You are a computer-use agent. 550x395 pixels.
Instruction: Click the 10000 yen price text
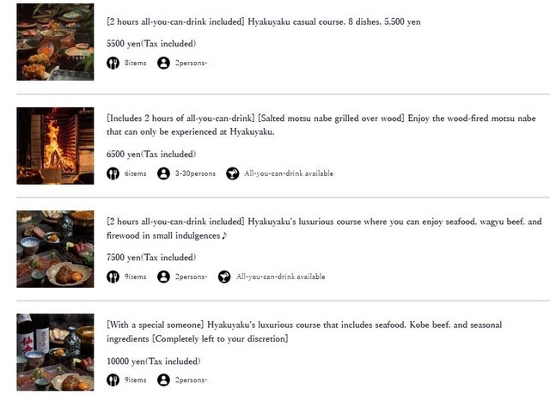pos(153,361)
